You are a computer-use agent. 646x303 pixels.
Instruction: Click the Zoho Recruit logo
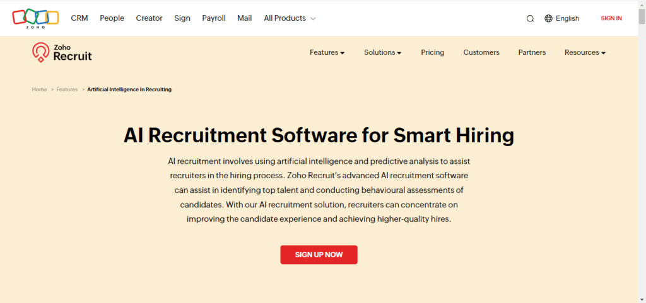point(62,52)
